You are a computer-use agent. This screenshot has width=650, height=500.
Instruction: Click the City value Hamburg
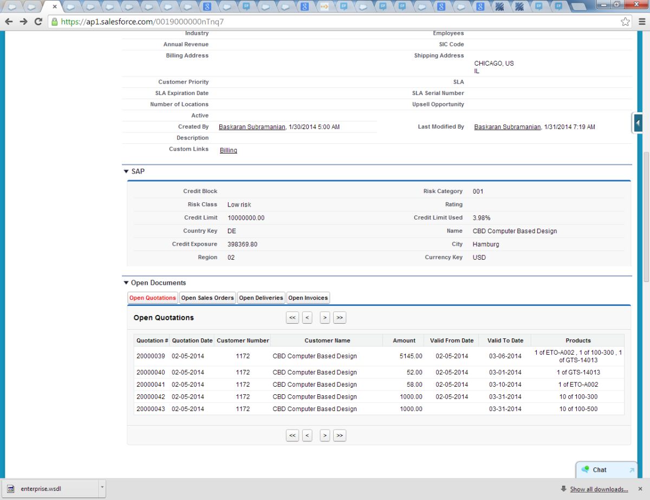[x=486, y=245]
